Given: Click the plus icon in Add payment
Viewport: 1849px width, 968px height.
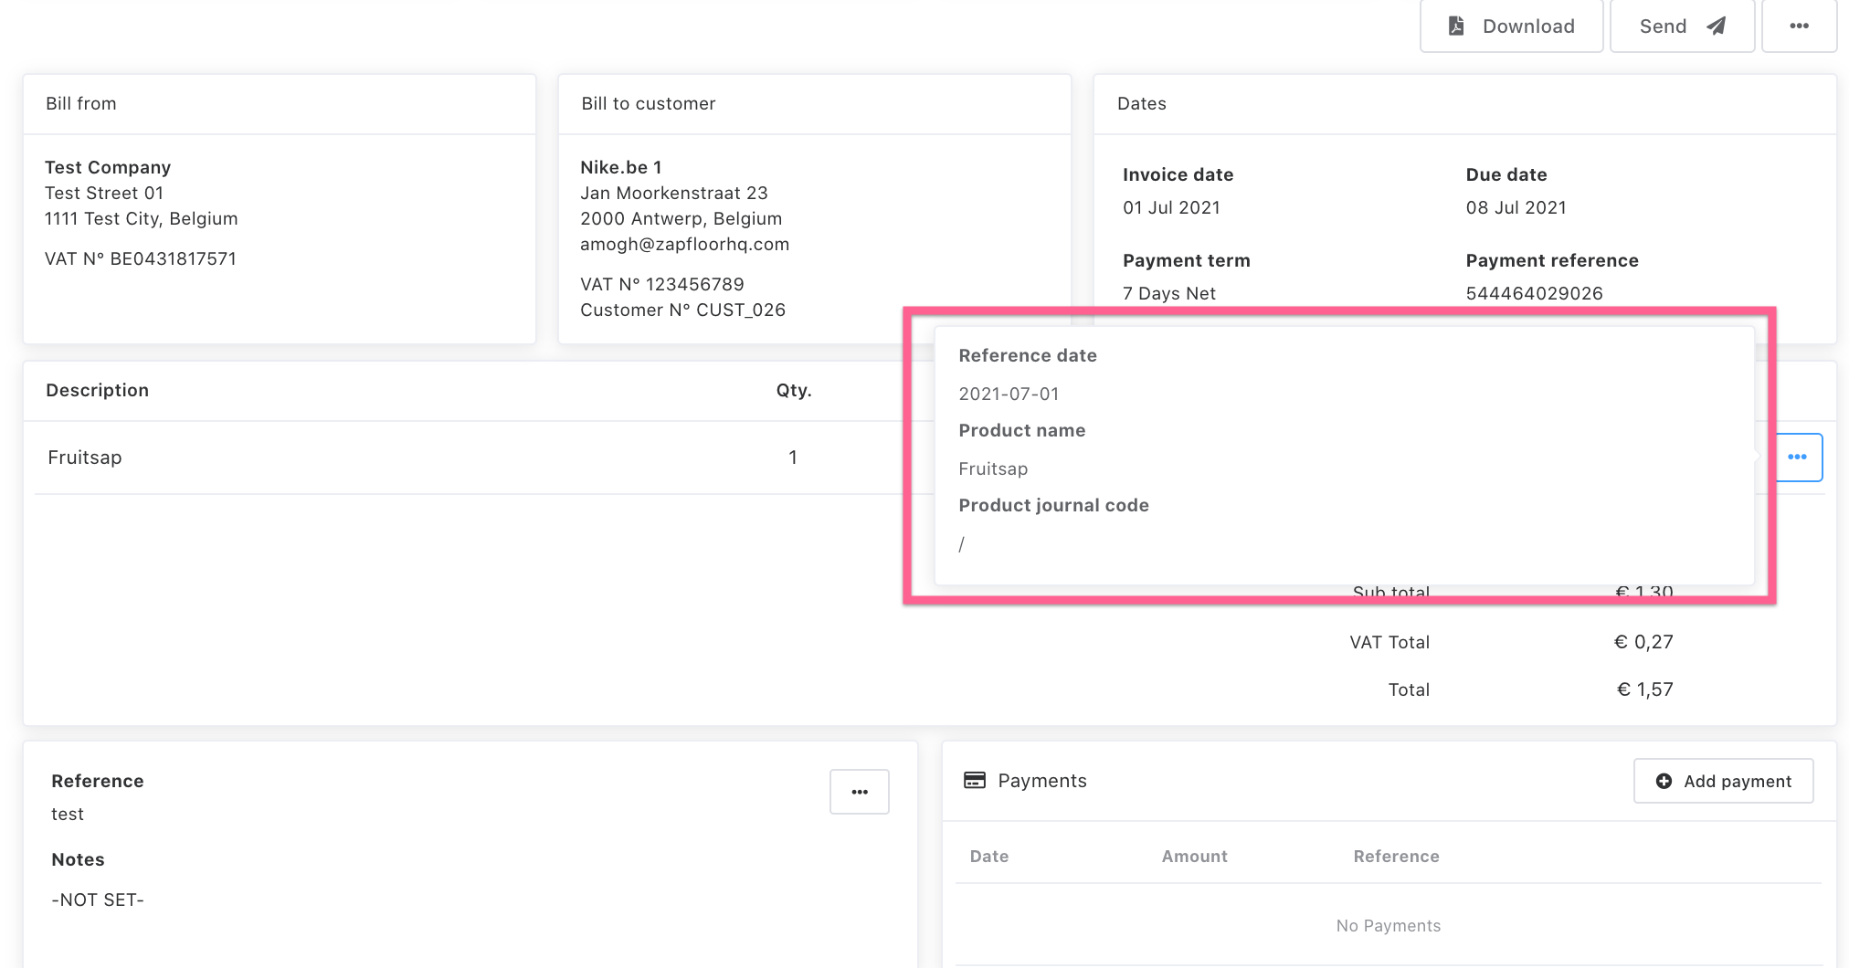Looking at the screenshot, I should tap(1664, 781).
